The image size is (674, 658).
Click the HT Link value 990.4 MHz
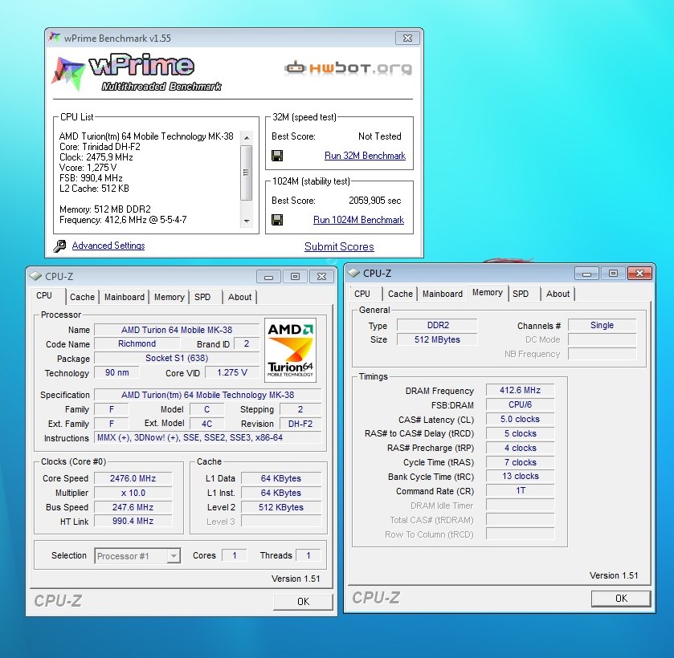133,521
